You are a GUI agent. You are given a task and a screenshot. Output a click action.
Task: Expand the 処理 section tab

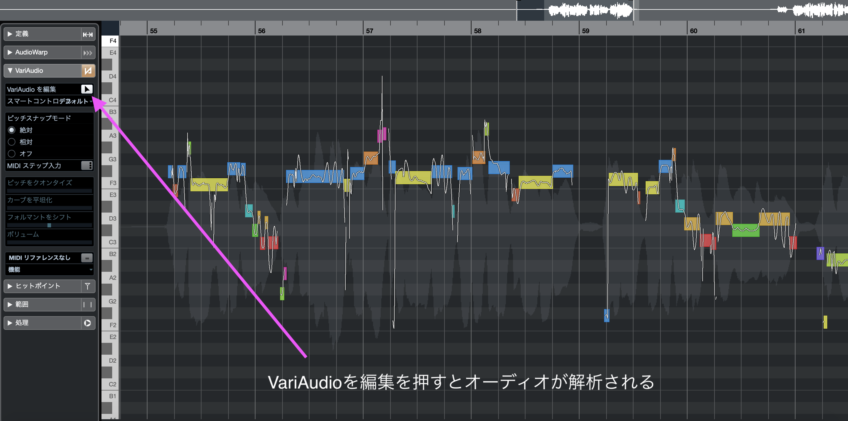click(10, 323)
